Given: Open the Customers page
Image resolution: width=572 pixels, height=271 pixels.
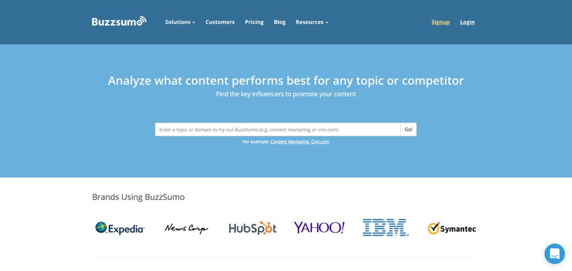Looking at the screenshot, I should [x=220, y=22].
